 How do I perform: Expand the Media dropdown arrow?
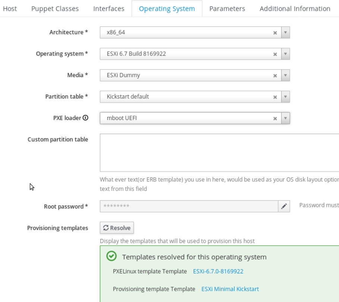[285, 75]
